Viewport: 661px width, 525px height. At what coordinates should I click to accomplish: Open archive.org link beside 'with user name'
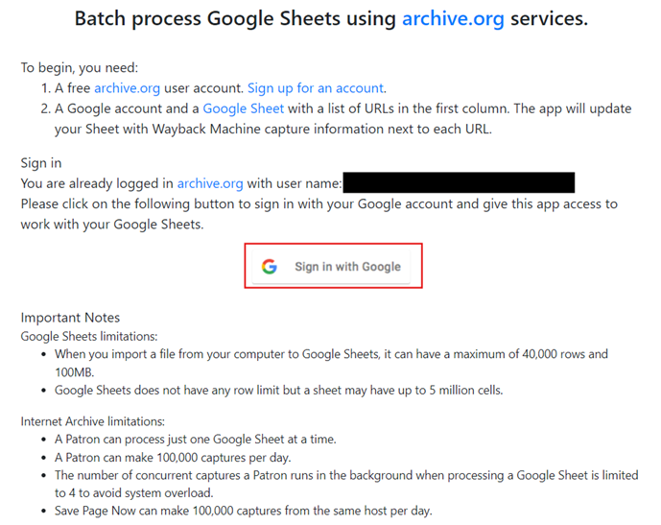[x=210, y=183]
